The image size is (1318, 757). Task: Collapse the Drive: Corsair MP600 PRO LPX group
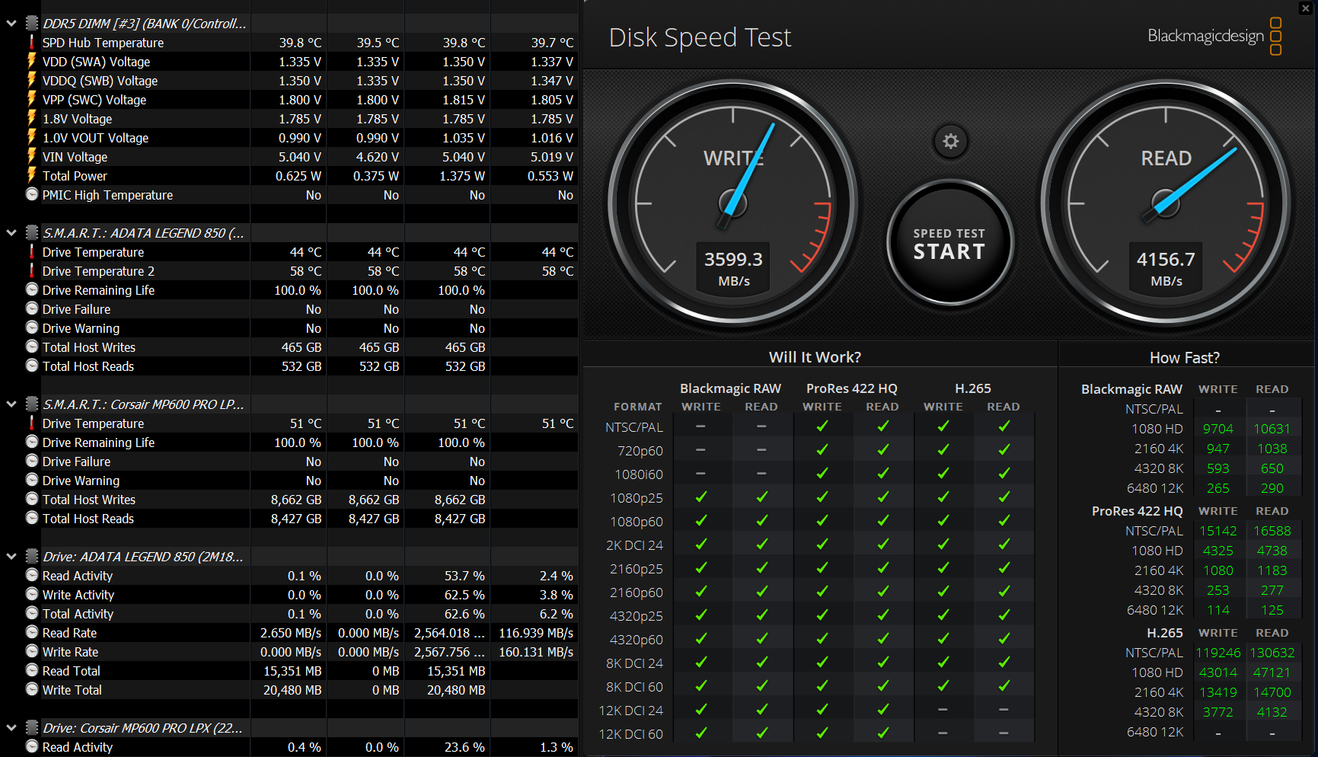coord(11,728)
